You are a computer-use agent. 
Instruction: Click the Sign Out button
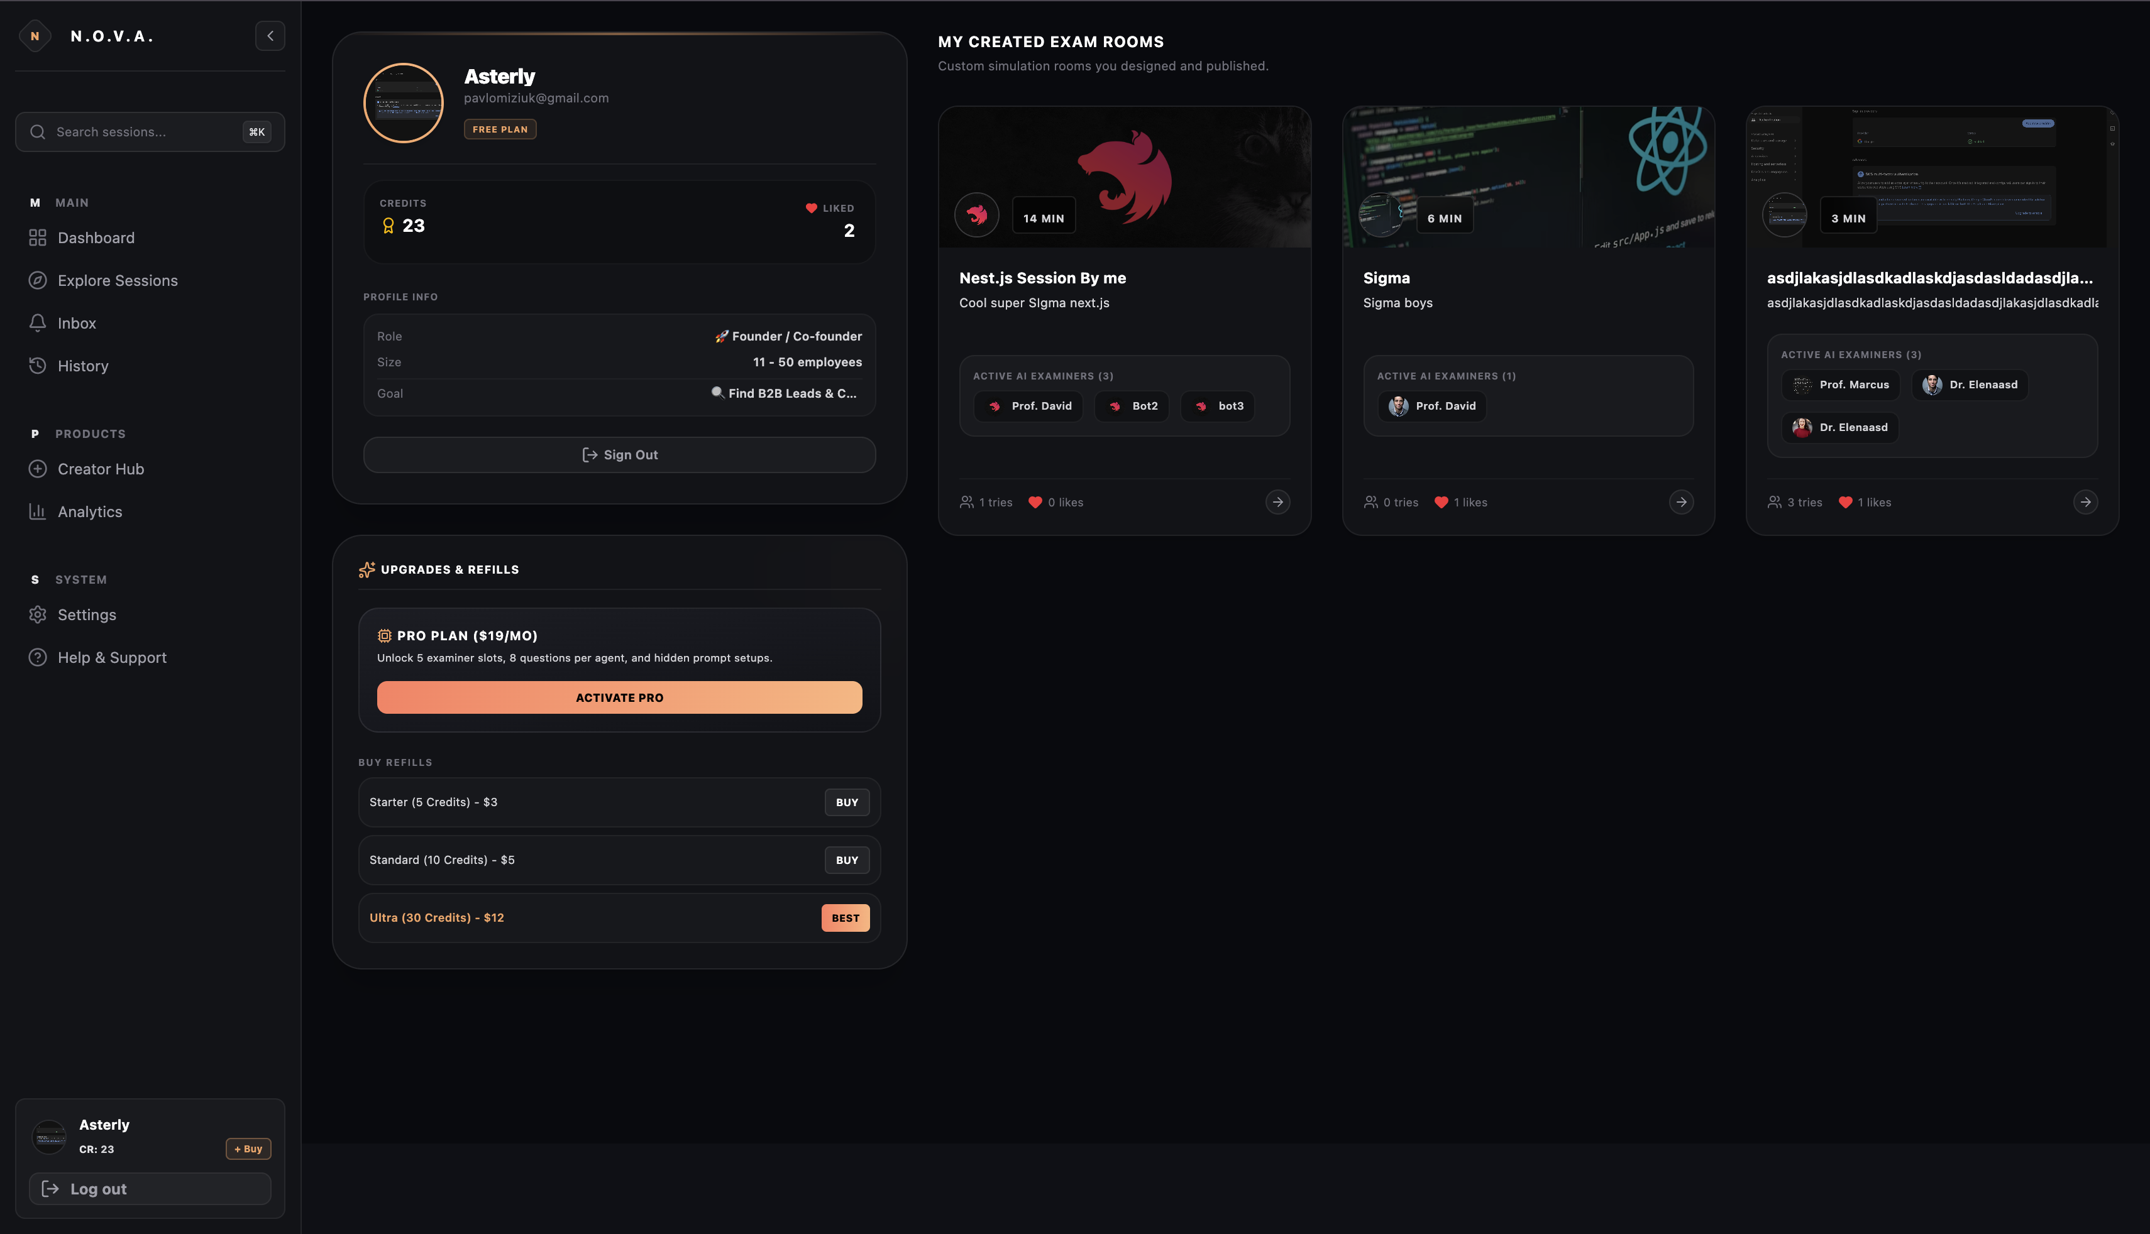tap(620, 455)
